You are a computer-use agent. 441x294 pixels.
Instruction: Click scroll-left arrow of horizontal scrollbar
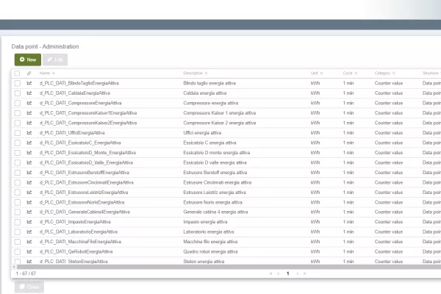[x=14, y=267]
